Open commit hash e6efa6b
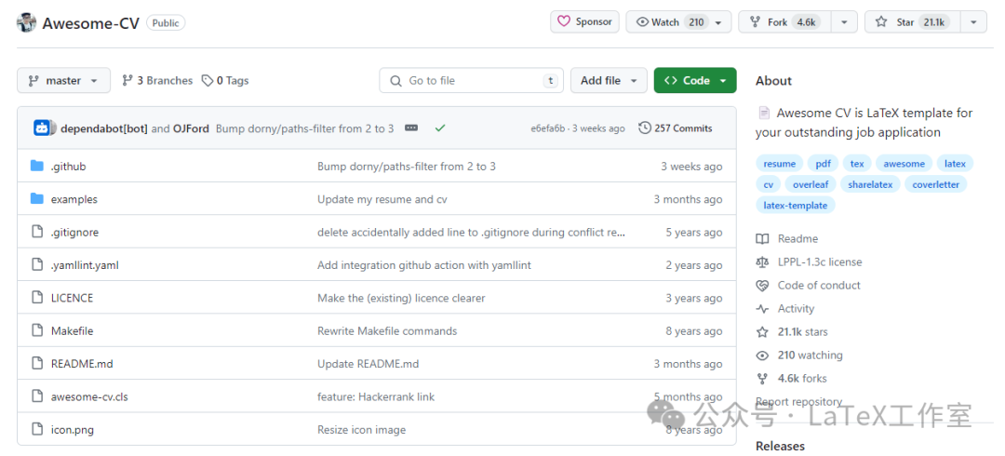The height and width of the screenshot is (456, 1005). pos(548,128)
